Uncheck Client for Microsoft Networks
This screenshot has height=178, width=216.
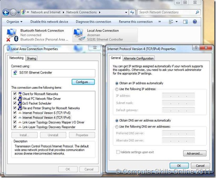click(x=15, y=94)
